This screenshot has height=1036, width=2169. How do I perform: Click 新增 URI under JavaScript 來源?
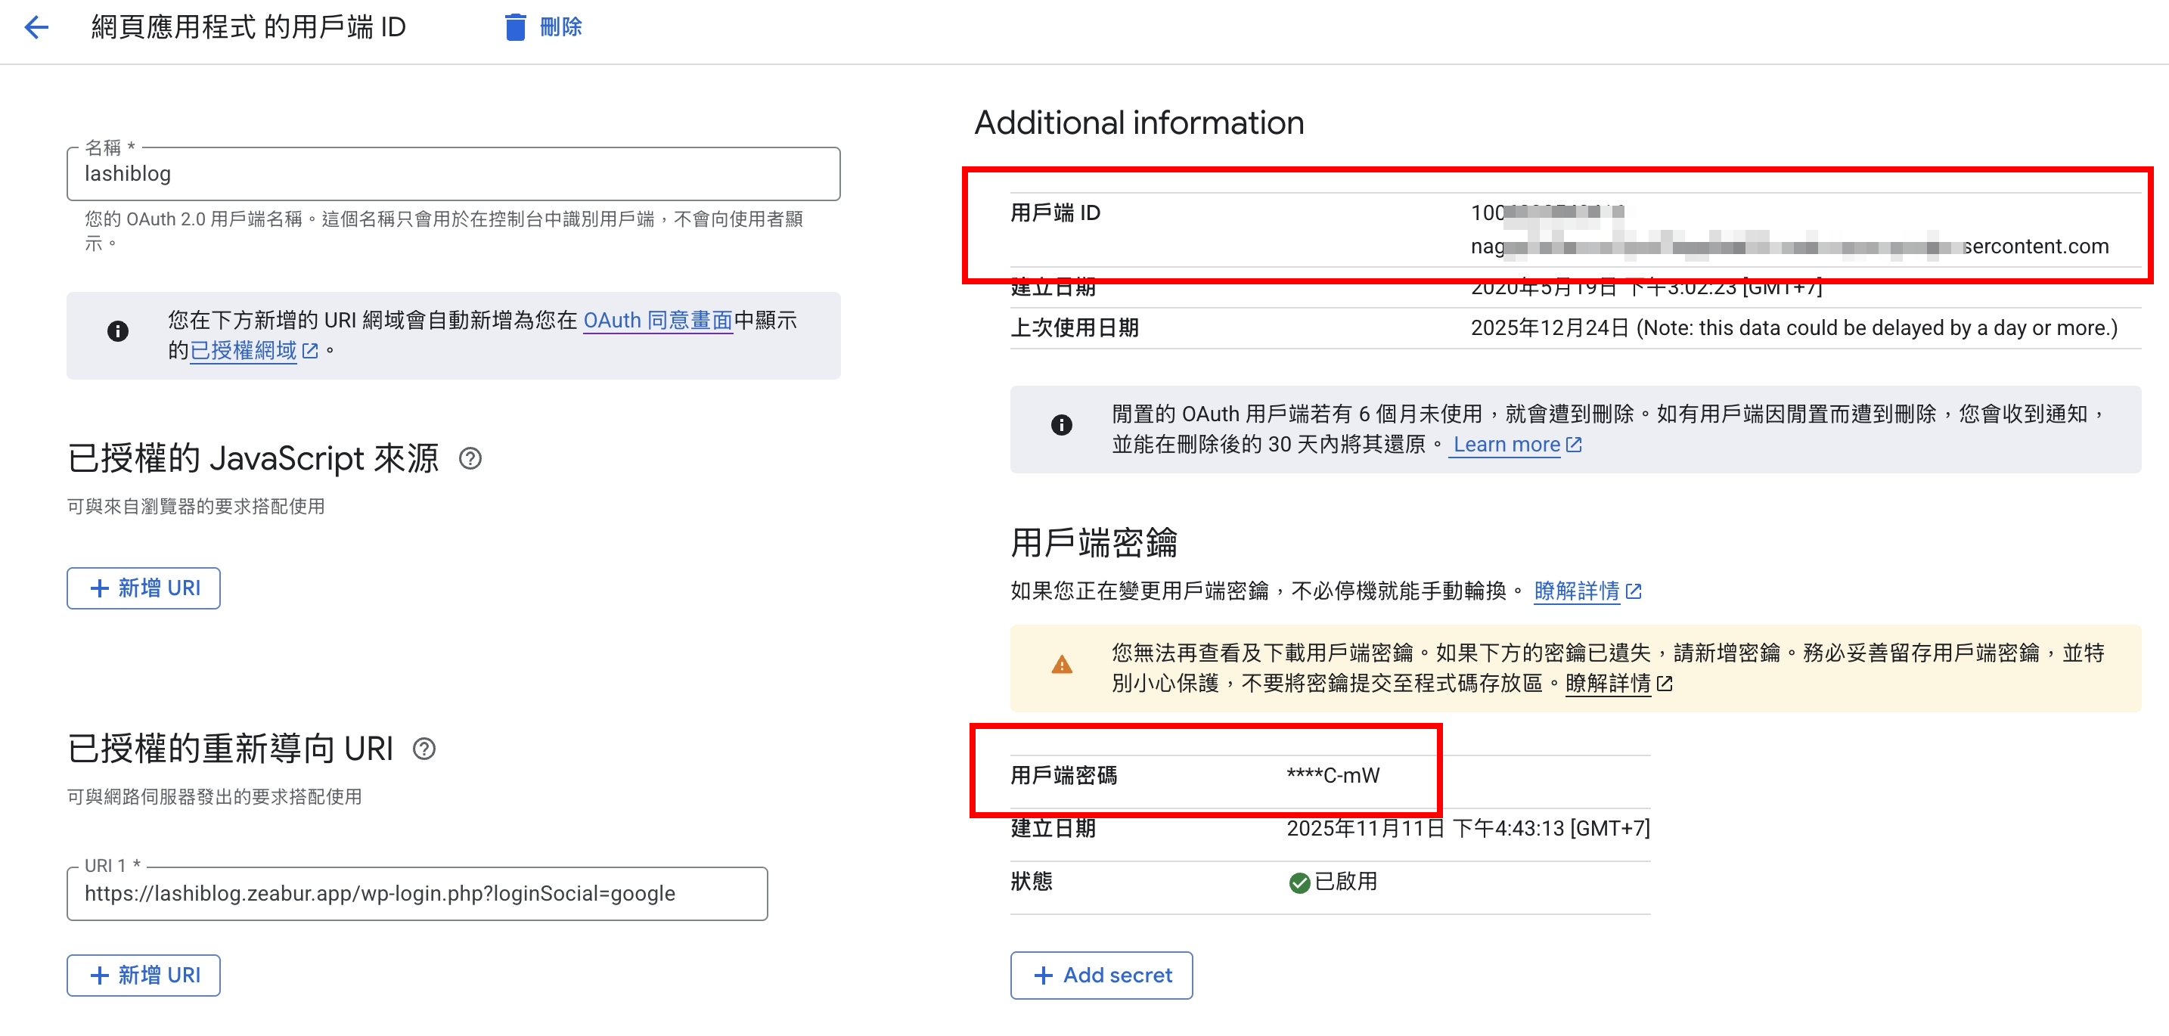(144, 588)
